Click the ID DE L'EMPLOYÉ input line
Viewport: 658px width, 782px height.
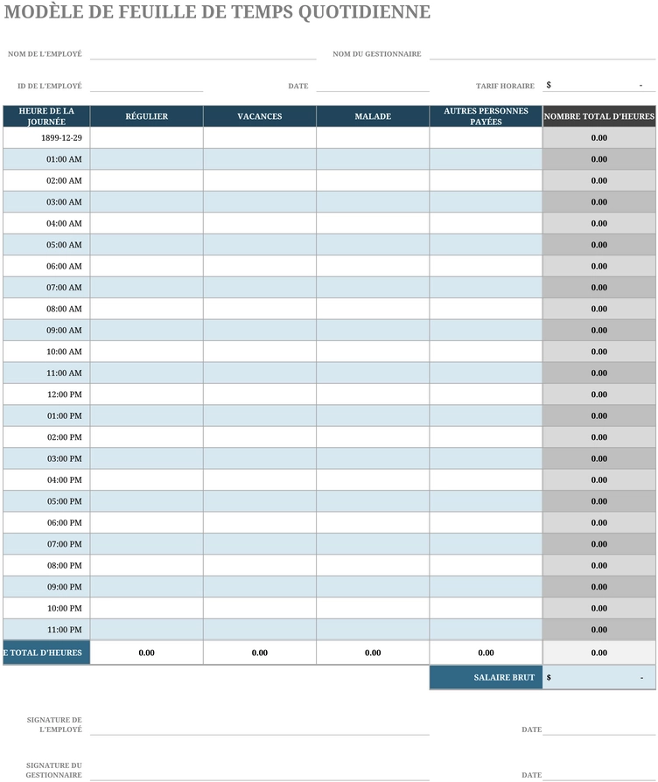coord(147,85)
